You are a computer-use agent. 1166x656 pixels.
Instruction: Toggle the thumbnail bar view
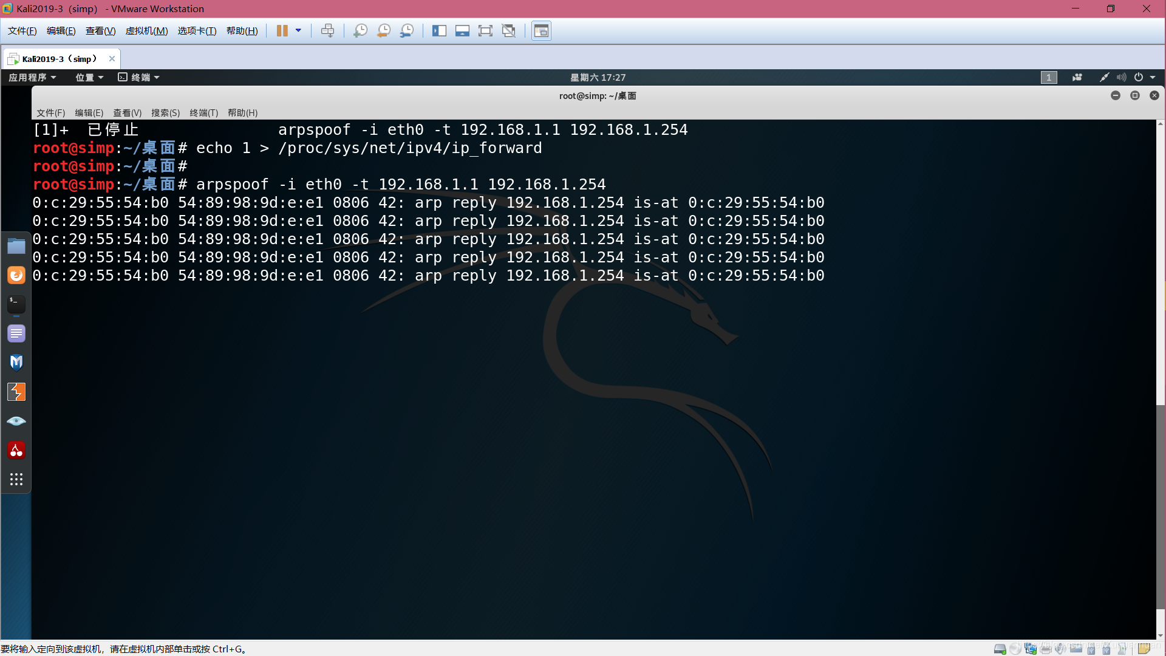coord(462,31)
